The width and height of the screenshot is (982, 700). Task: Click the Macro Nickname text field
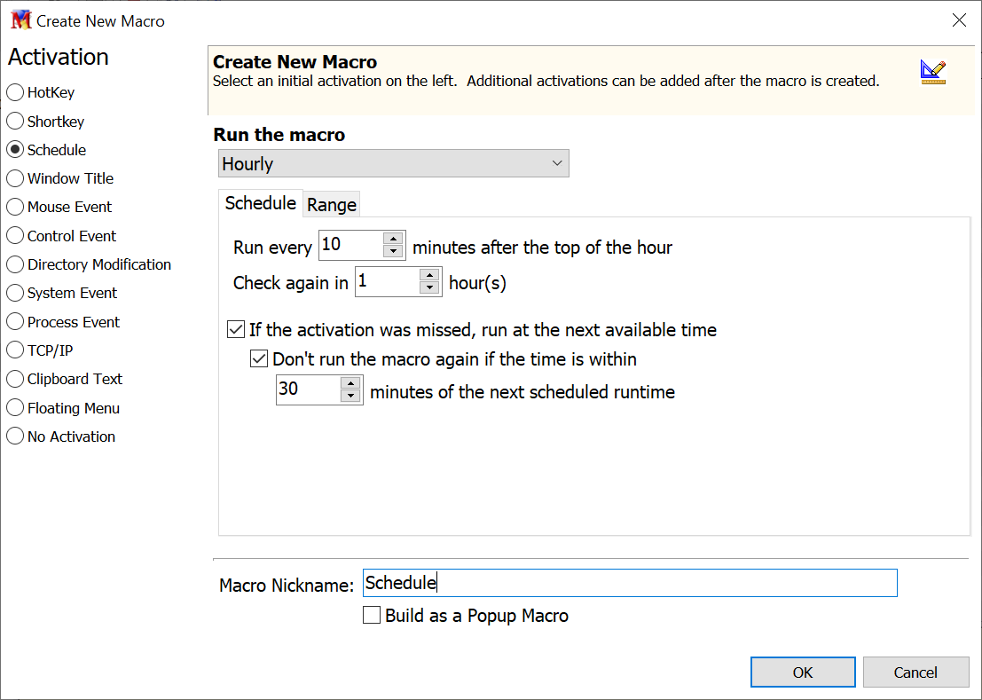click(630, 583)
